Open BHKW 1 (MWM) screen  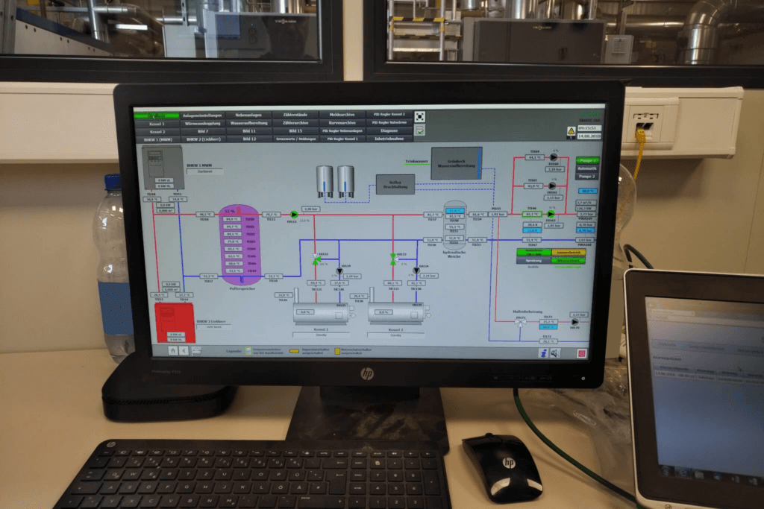(157, 139)
